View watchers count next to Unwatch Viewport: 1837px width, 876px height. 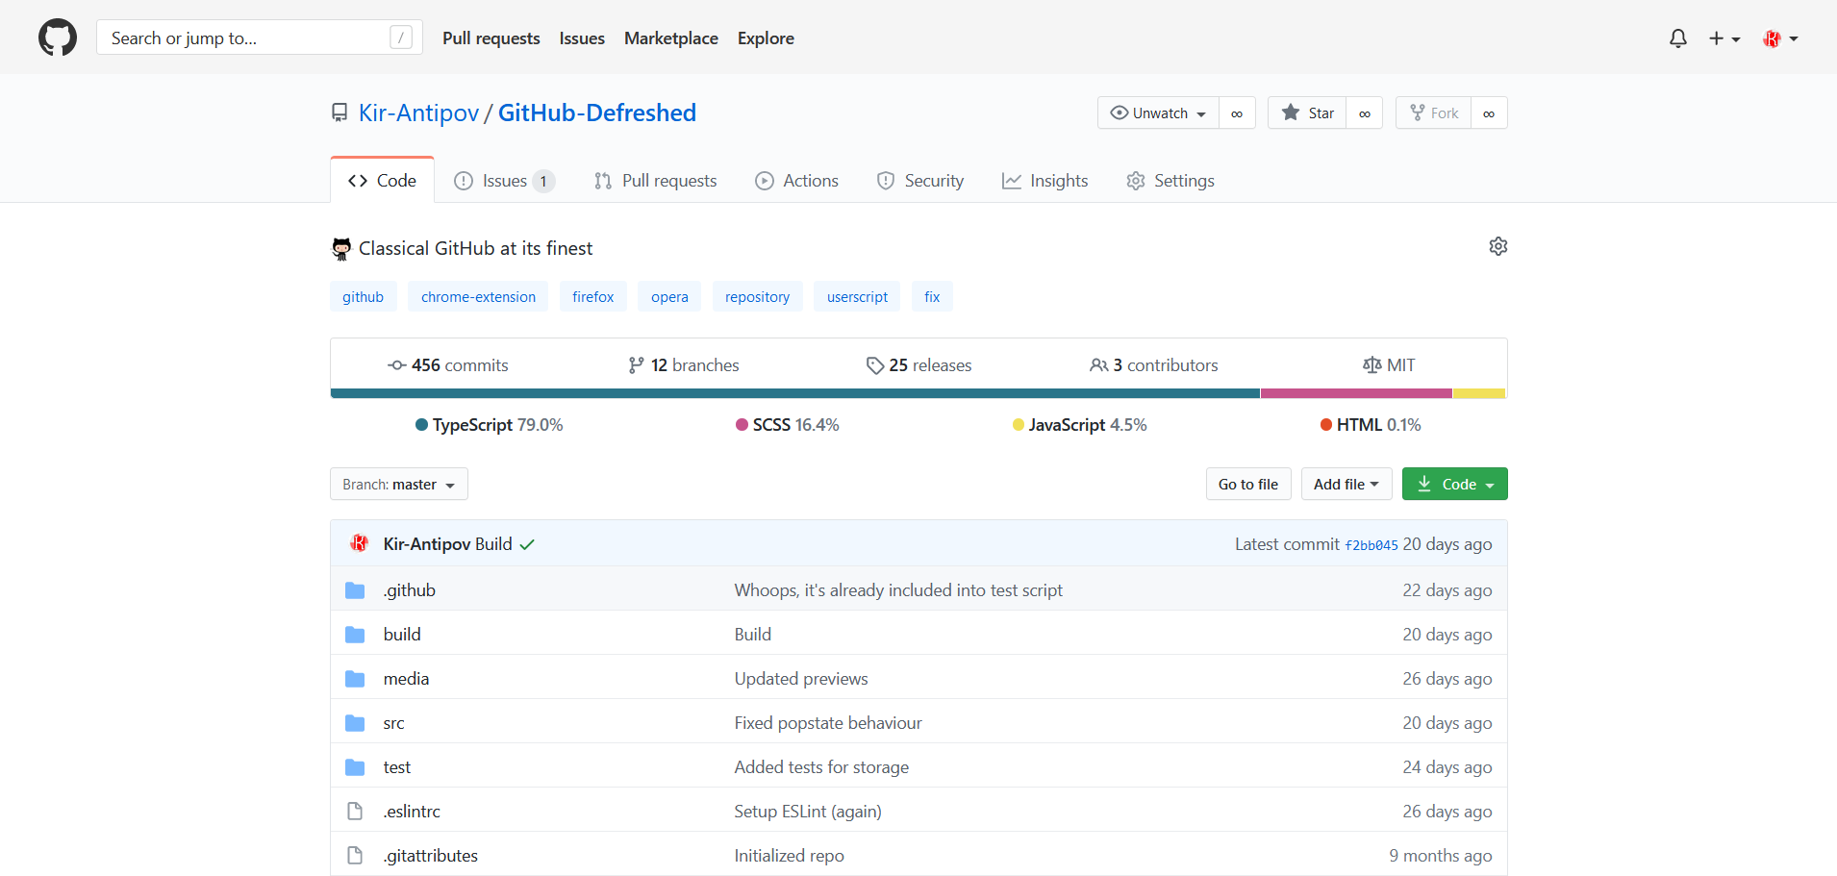pos(1237,113)
